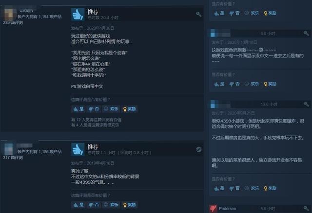Click key icon on the 20.4 hours review
This screenshot has width=312, height=213.
pos(198,14)
